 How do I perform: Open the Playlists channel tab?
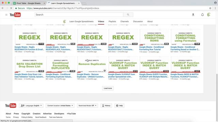(112, 21)
